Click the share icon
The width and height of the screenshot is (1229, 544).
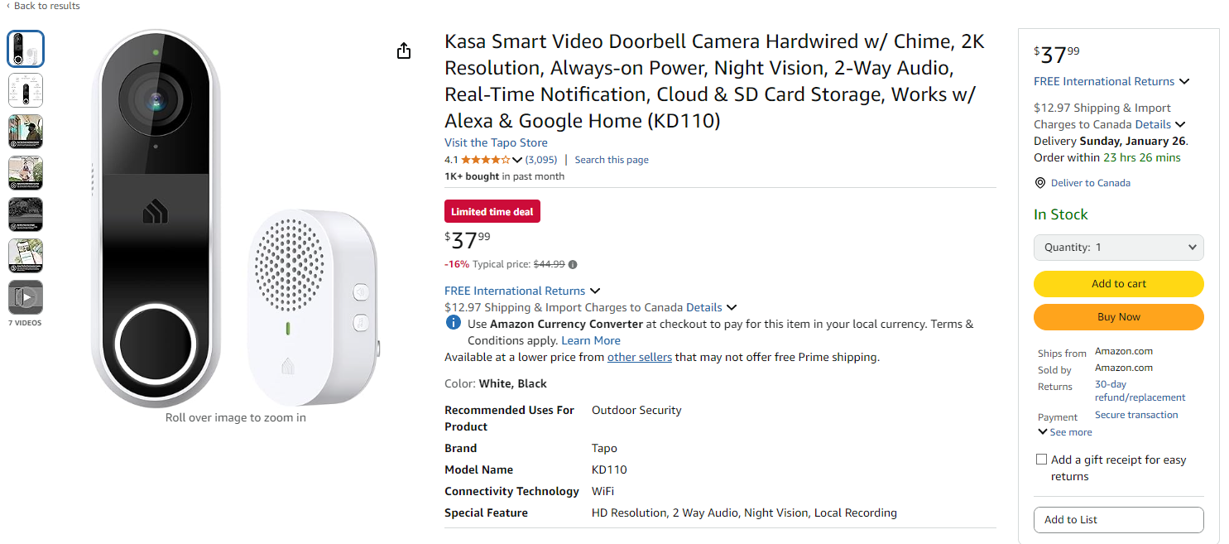pyautogui.click(x=403, y=51)
